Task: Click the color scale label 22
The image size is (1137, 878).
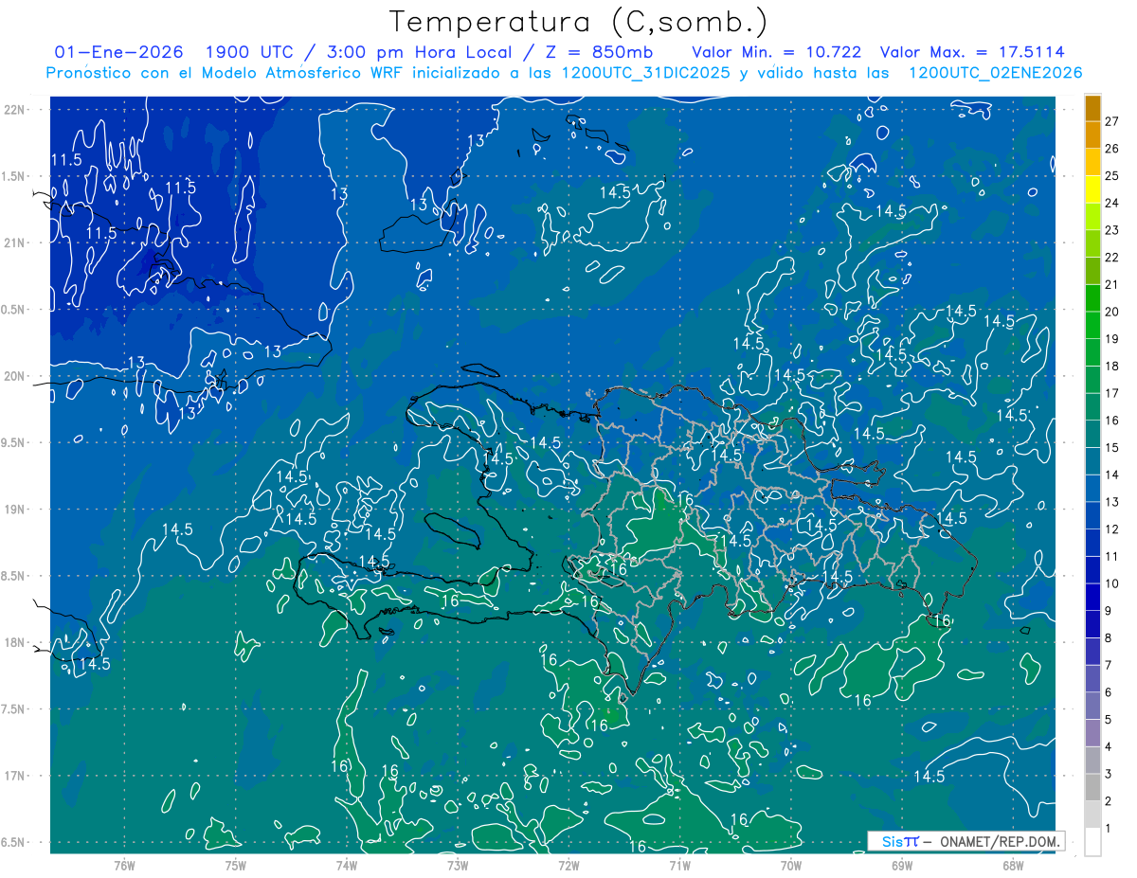Action: tap(1111, 257)
